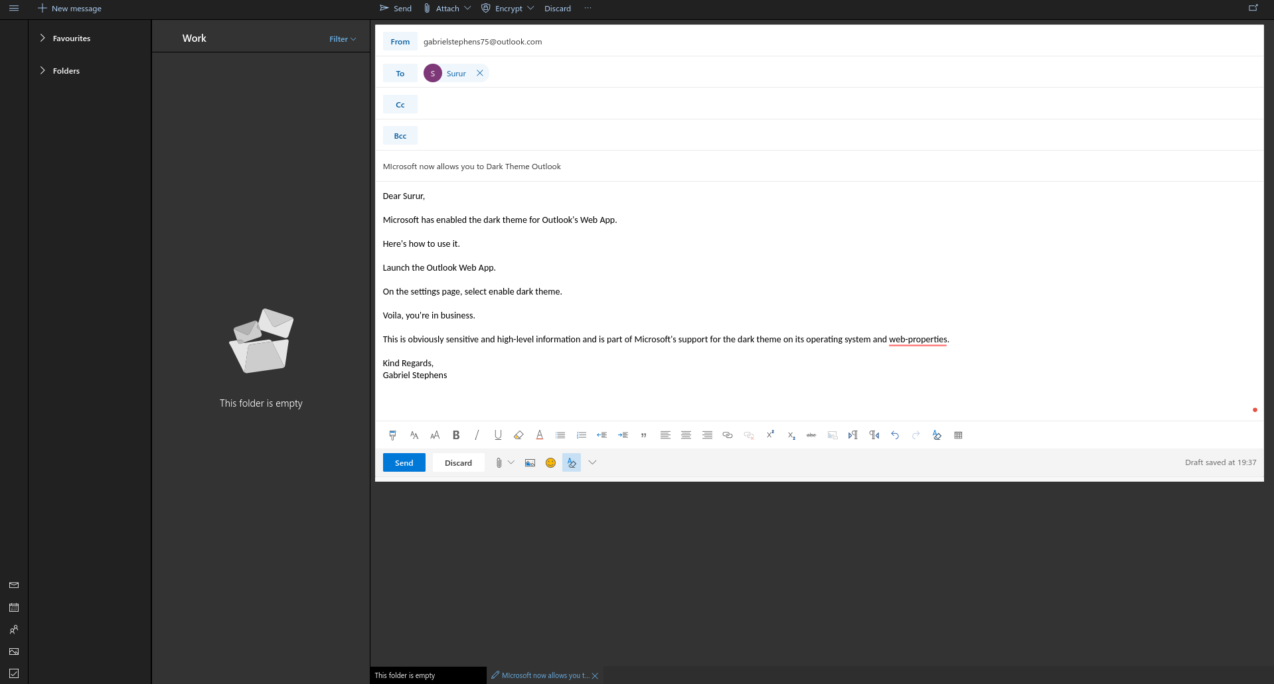Open the Calendar module icon
Image resolution: width=1274 pixels, height=684 pixels.
click(14, 608)
